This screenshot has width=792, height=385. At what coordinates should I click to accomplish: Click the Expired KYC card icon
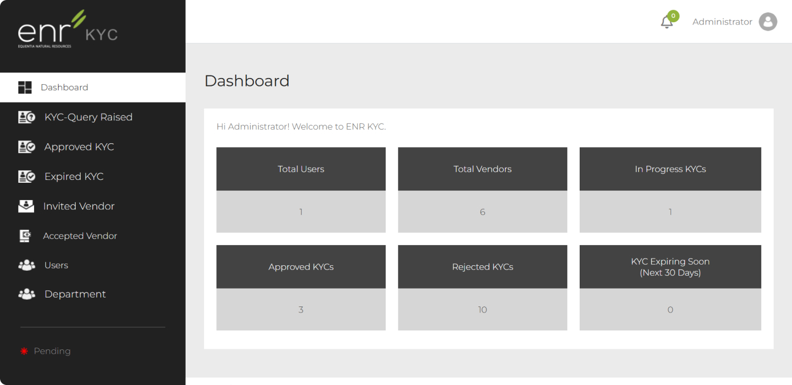click(x=26, y=176)
